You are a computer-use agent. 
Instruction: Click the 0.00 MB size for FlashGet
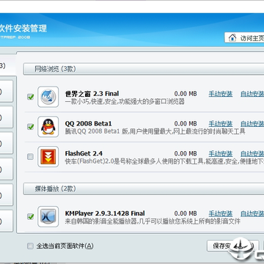[x=186, y=154]
